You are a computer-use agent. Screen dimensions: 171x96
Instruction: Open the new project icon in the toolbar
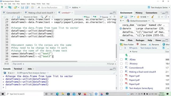pyautogui.click(x=10, y=7)
